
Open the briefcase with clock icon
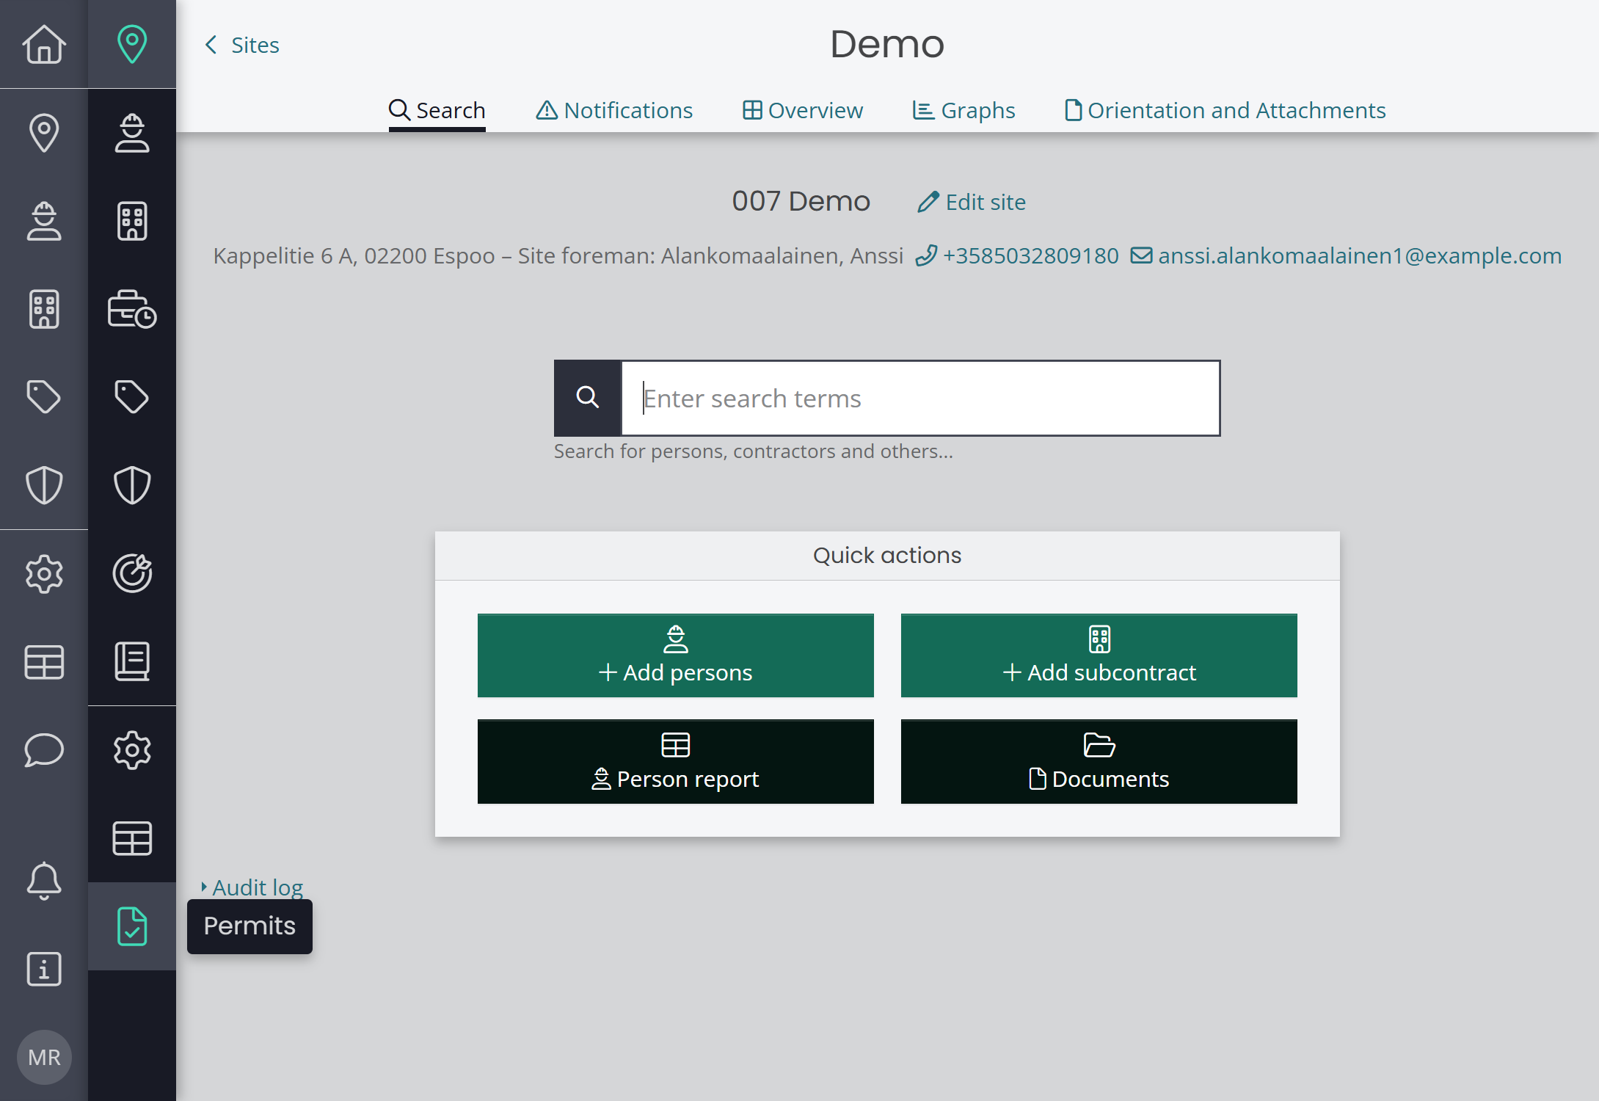(132, 309)
